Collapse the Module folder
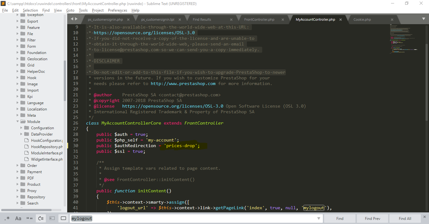The image size is (429, 224). coord(18,122)
